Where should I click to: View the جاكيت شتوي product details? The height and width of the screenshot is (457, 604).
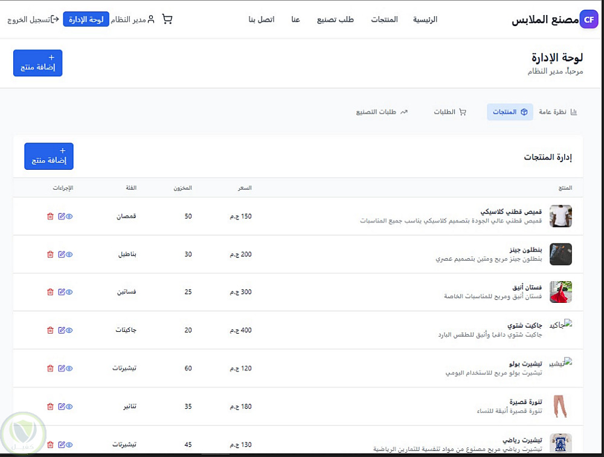[x=69, y=330]
